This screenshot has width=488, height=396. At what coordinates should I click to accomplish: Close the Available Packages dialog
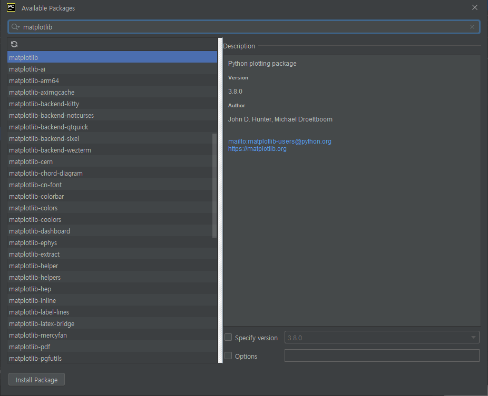coord(475,7)
